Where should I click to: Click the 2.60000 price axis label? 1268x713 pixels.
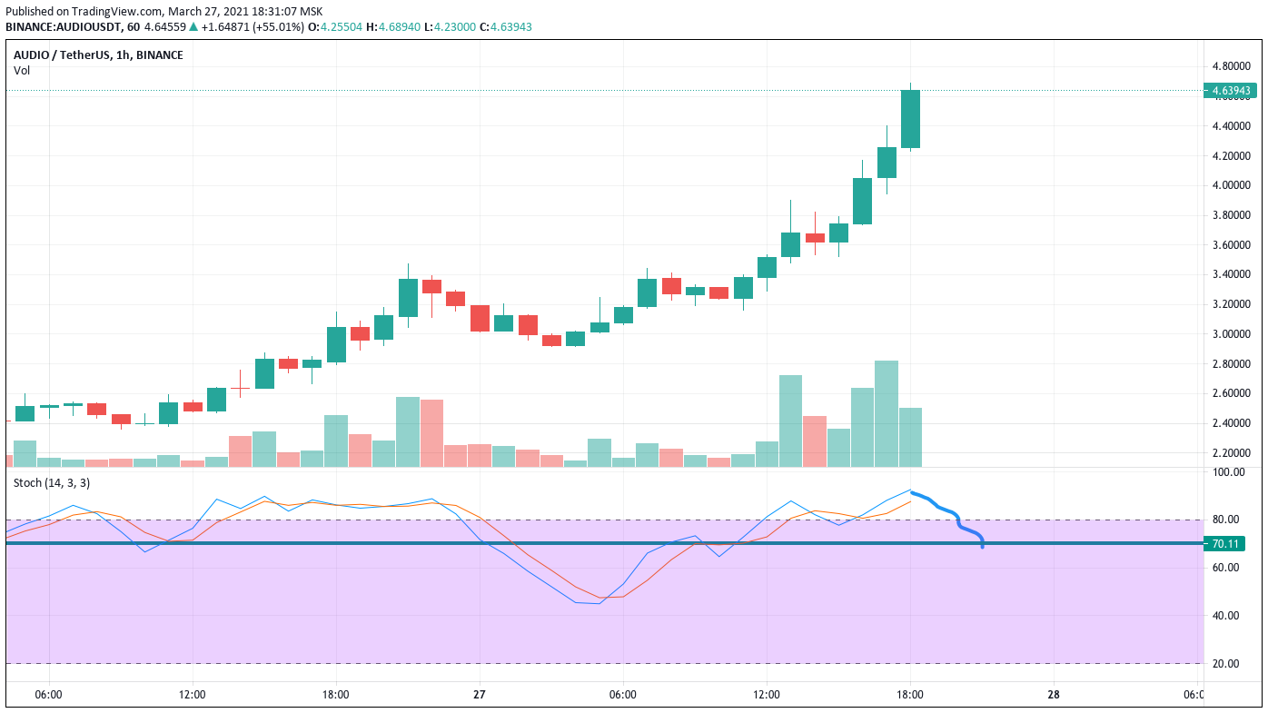(1231, 393)
